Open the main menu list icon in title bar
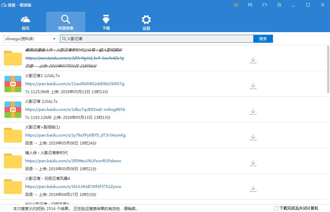Image resolution: width=330 pixels, height=212 pixels. 279,5
